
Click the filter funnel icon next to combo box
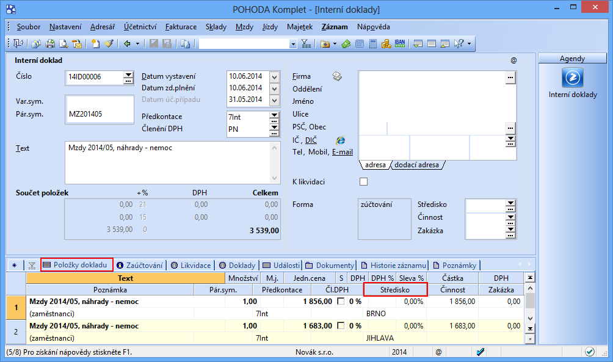(306, 44)
